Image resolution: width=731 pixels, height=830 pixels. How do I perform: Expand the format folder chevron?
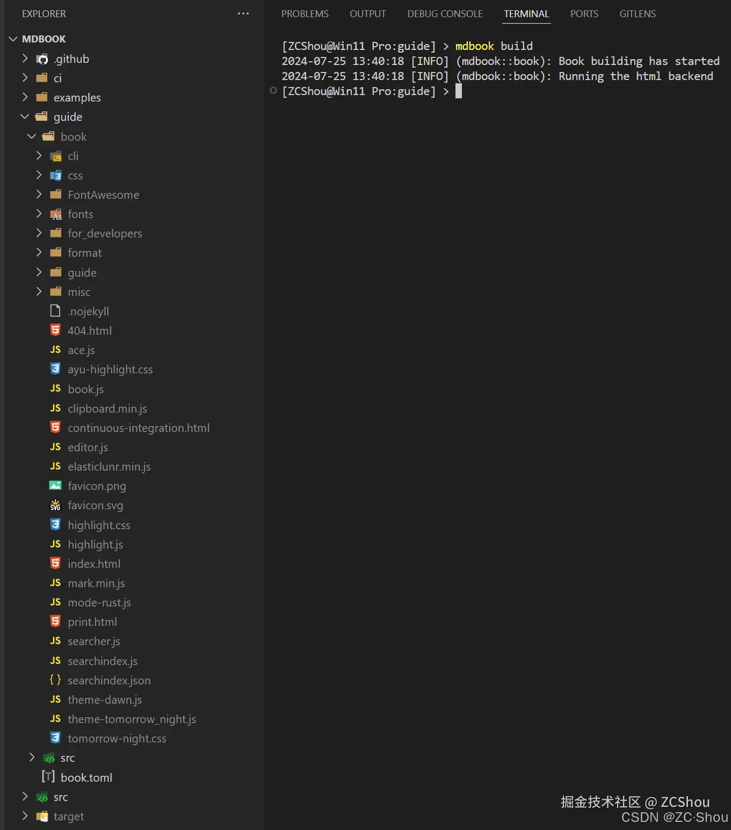coord(39,252)
